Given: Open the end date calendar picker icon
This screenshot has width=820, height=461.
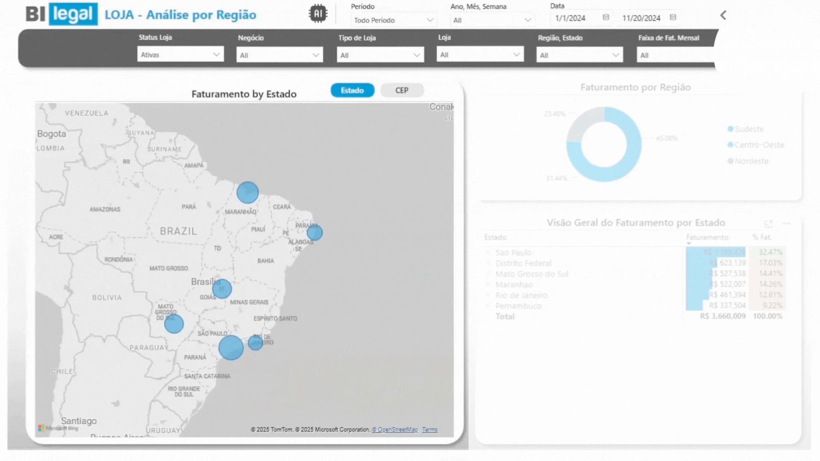Looking at the screenshot, I should point(673,18).
